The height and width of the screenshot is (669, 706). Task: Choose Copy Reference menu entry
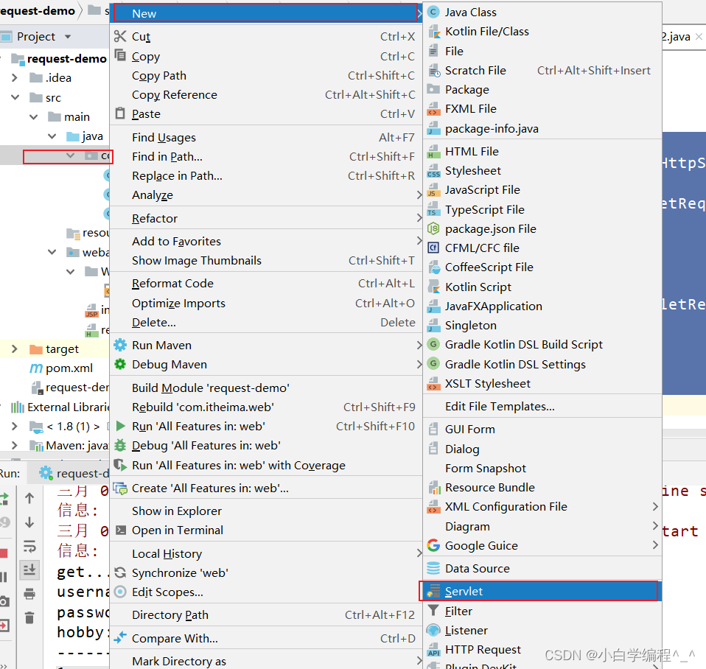265,94
